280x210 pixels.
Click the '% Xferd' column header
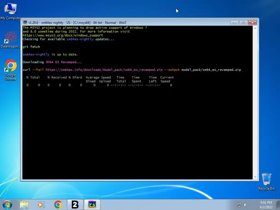(75, 77)
